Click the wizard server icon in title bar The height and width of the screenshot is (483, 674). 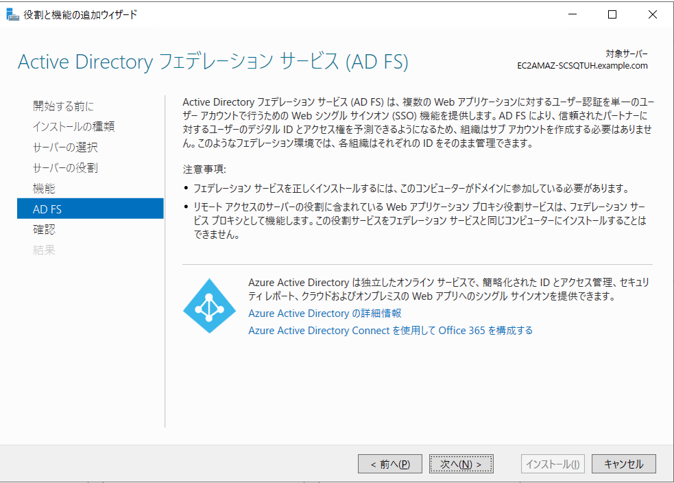click(12, 14)
